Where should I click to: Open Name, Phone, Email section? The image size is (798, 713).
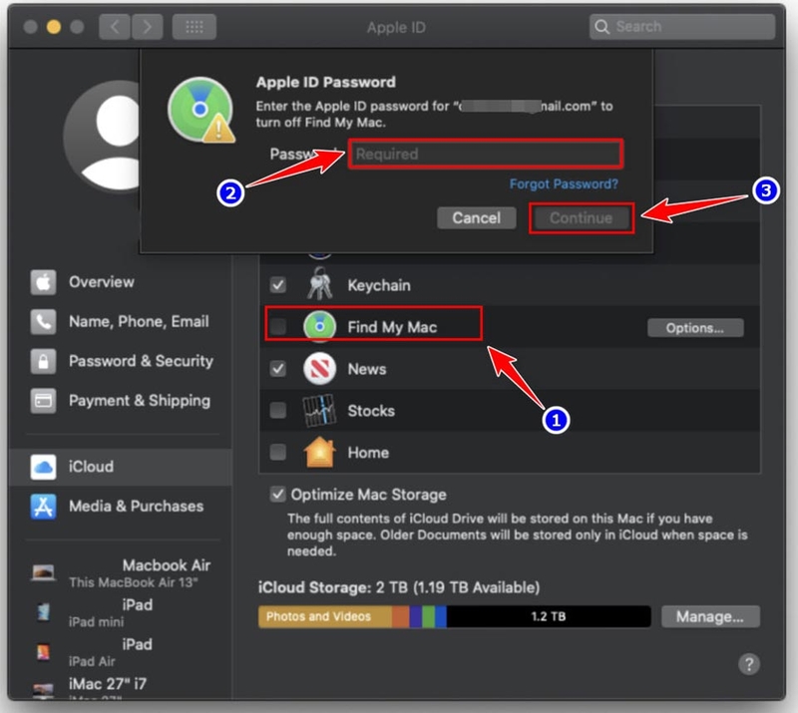(x=121, y=322)
